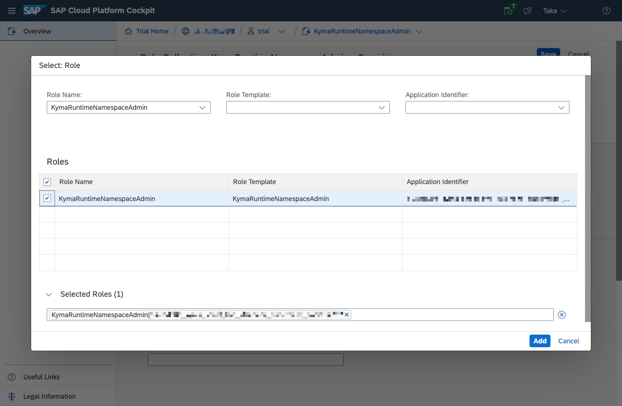Open the feedback chat icon
The width and height of the screenshot is (622, 406).
(528, 11)
